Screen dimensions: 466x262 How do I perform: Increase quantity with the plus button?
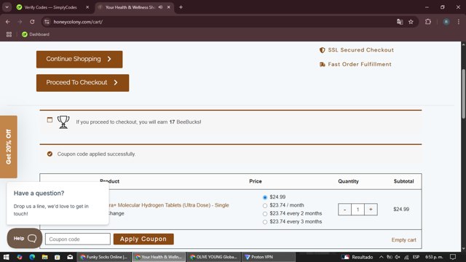pyautogui.click(x=371, y=210)
